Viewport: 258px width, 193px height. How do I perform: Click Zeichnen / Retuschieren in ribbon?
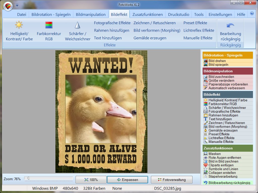154,23
